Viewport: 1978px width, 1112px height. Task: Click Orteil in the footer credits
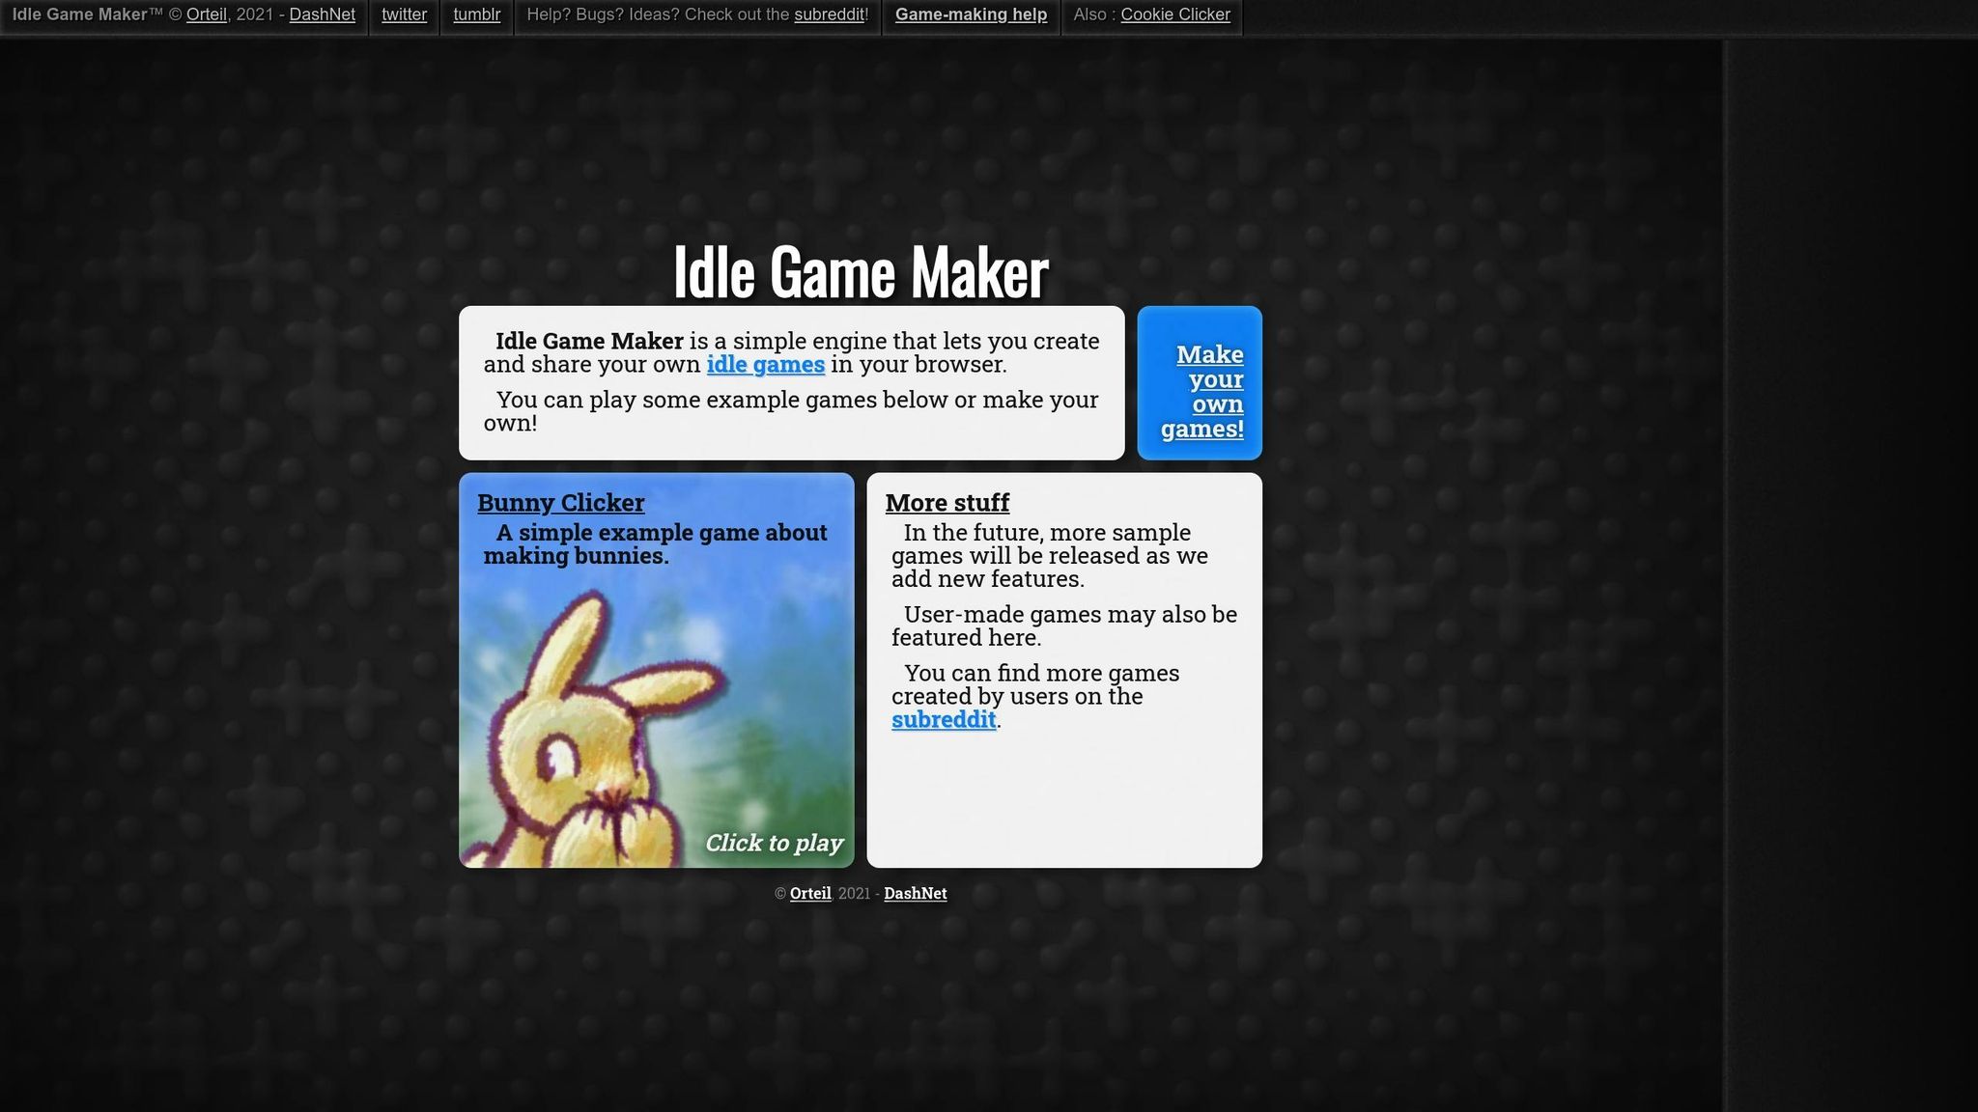pyautogui.click(x=809, y=894)
